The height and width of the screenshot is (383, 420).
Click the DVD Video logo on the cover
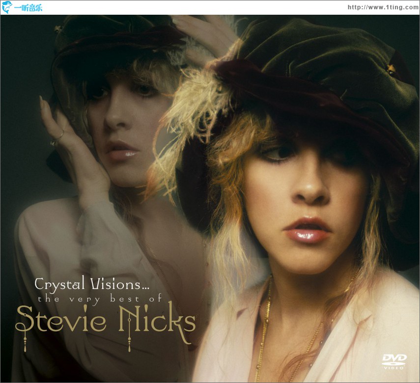tap(394, 361)
